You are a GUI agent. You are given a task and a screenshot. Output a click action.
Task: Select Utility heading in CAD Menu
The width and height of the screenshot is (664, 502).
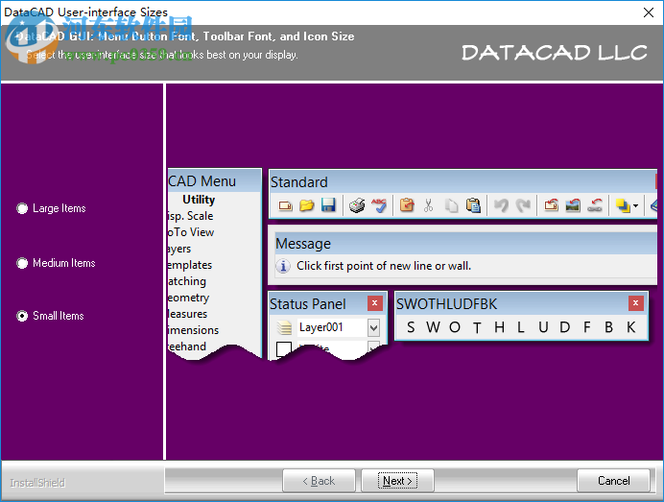coord(199,200)
